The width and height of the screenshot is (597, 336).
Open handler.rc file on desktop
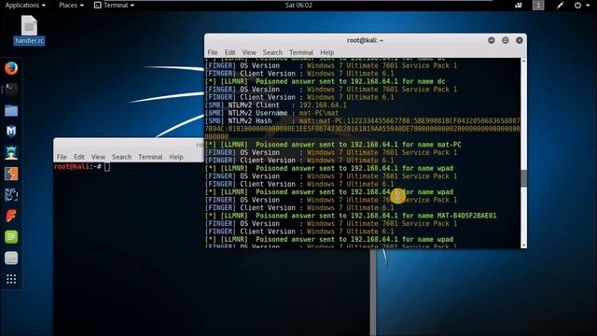click(x=29, y=30)
